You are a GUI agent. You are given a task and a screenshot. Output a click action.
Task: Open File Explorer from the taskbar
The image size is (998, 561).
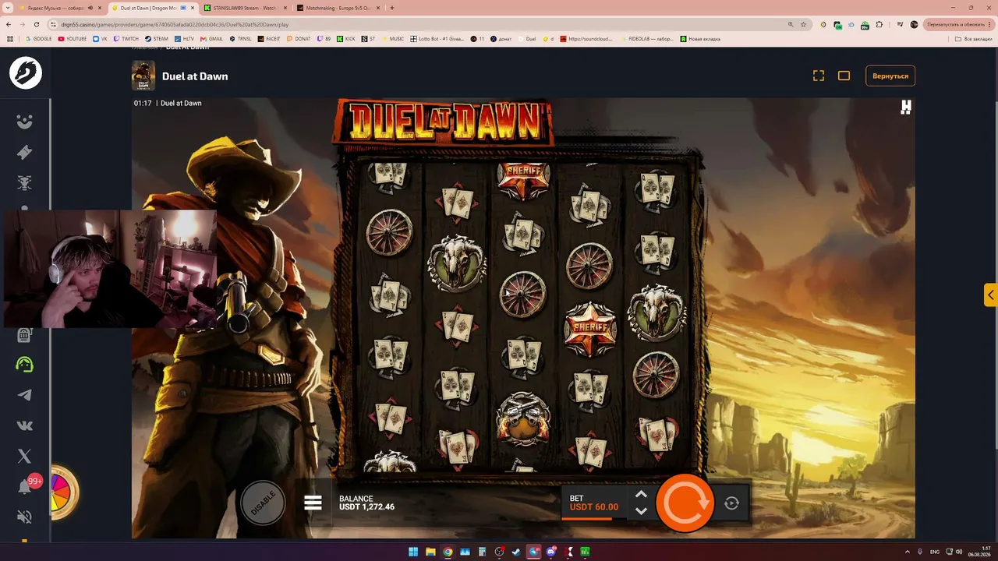(430, 552)
